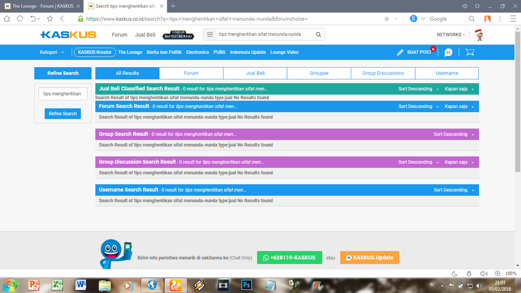The width and height of the screenshot is (521, 293).
Task: Switch to the Group Discussions tab
Action: 383,73
